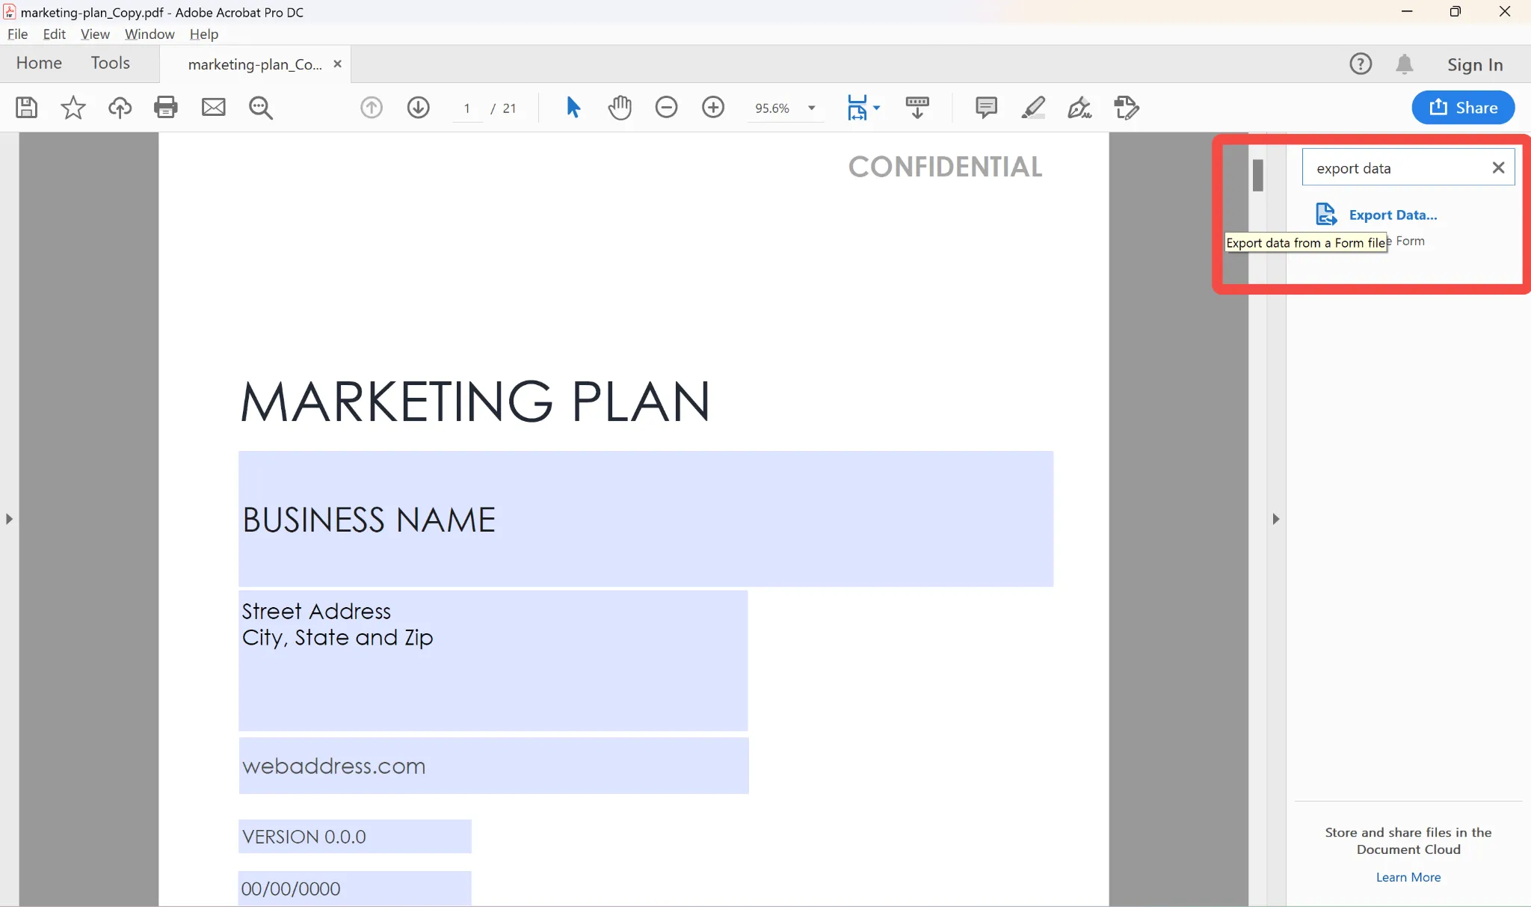Collapse the right tools panel

tap(1276, 519)
